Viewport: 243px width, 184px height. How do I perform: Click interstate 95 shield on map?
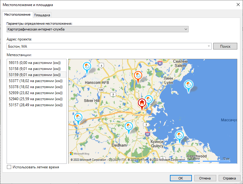[160, 63]
